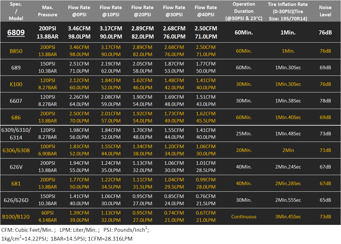The width and height of the screenshot is (341, 244).
Task: Select the 626V model row label
Action: coord(16,167)
